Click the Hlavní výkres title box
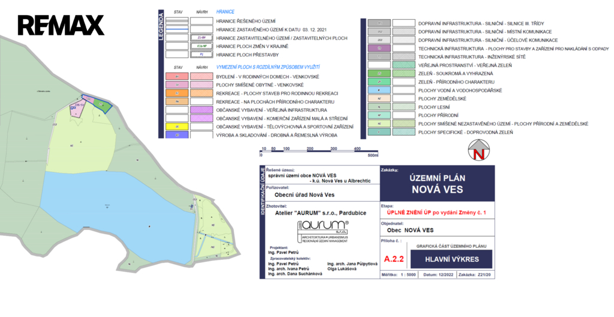 452,259
